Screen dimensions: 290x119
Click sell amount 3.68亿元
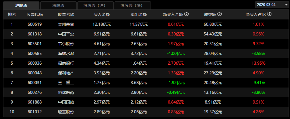(x=139, y=83)
